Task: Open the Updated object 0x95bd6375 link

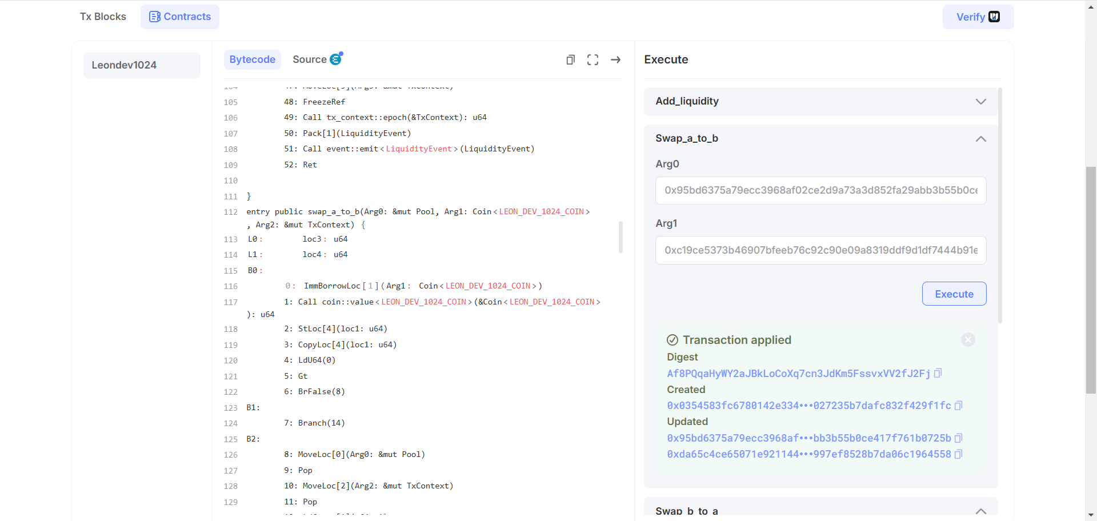Action: pyautogui.click(x=809, y=438)
